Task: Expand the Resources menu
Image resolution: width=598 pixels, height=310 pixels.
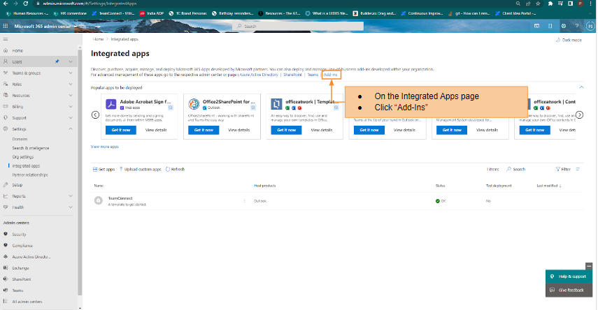Action: (x=71, y=95)
